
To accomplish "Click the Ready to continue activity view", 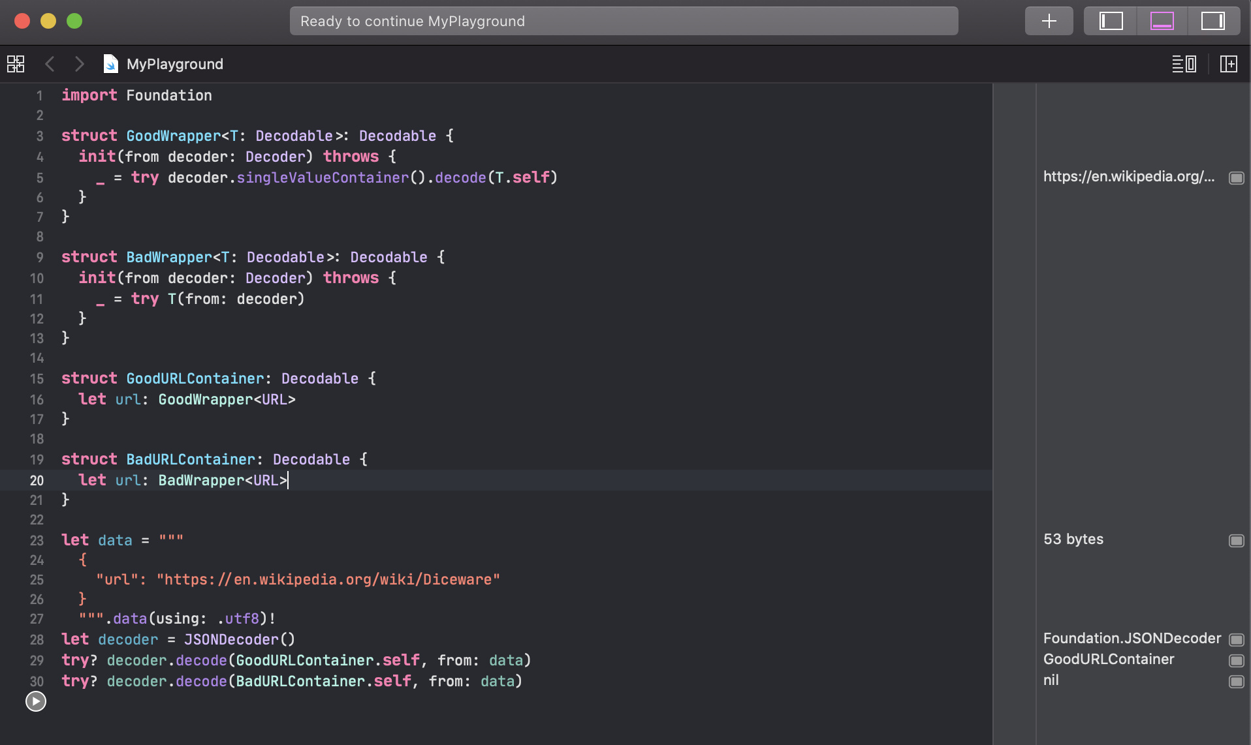I will tap(623, 20).
